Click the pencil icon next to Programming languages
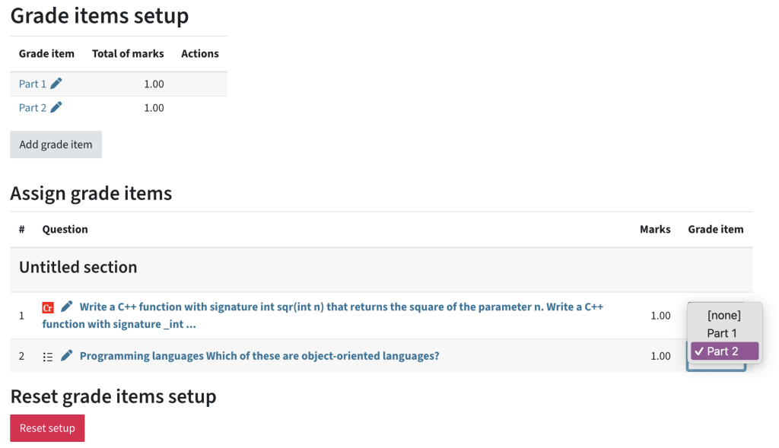Image resolution: width=779 pixels, height=448 pixels. coord(67,356)
